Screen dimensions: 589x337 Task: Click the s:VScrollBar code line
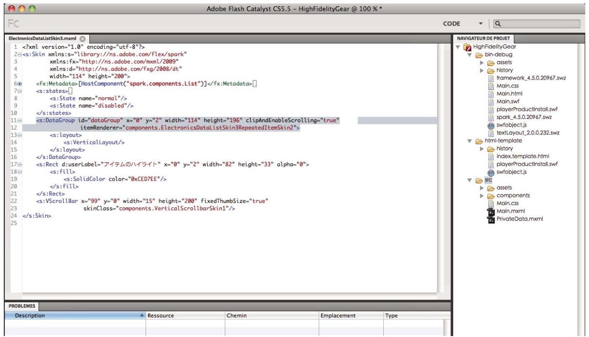pos(153,201)
